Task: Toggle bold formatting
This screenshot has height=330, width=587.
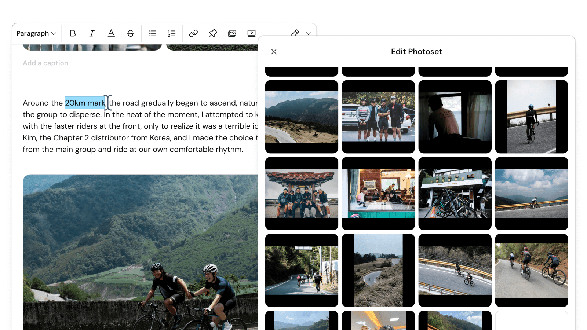Action: pyautogui.click(x=73, y=33)
